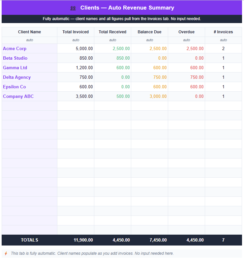Click the 'Fully automatic' subtitle banner
The height and width of the screenshot is (261, 244).
point(122,19)
